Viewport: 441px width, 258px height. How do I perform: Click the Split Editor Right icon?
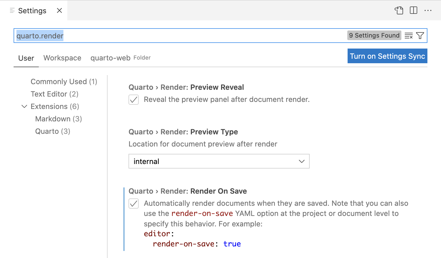(414, 11)
